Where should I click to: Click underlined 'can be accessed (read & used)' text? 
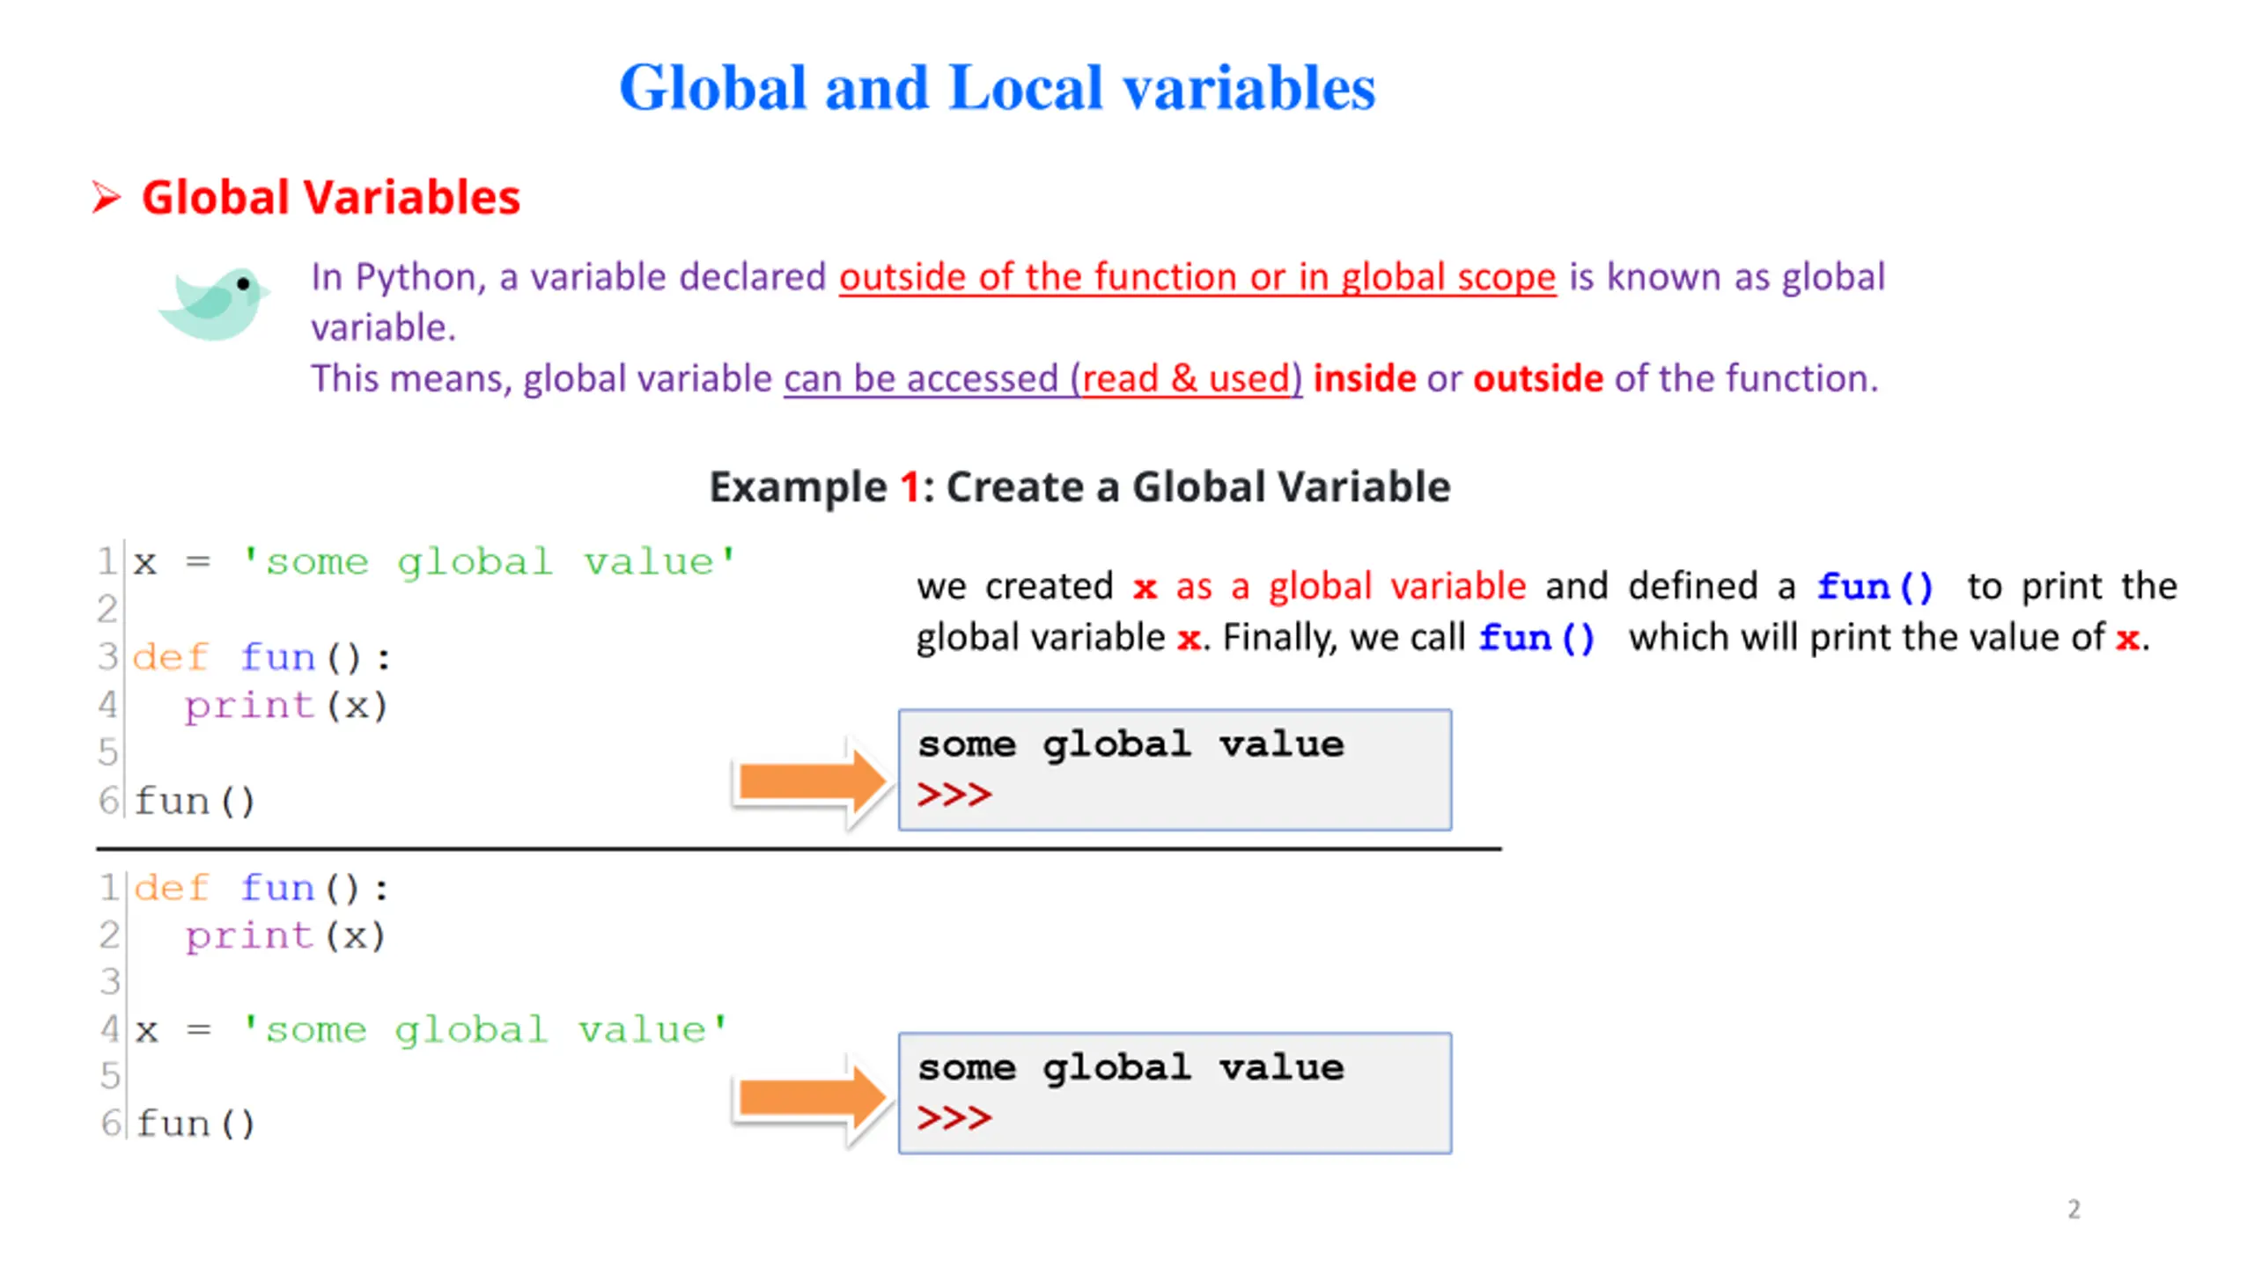1042,379
